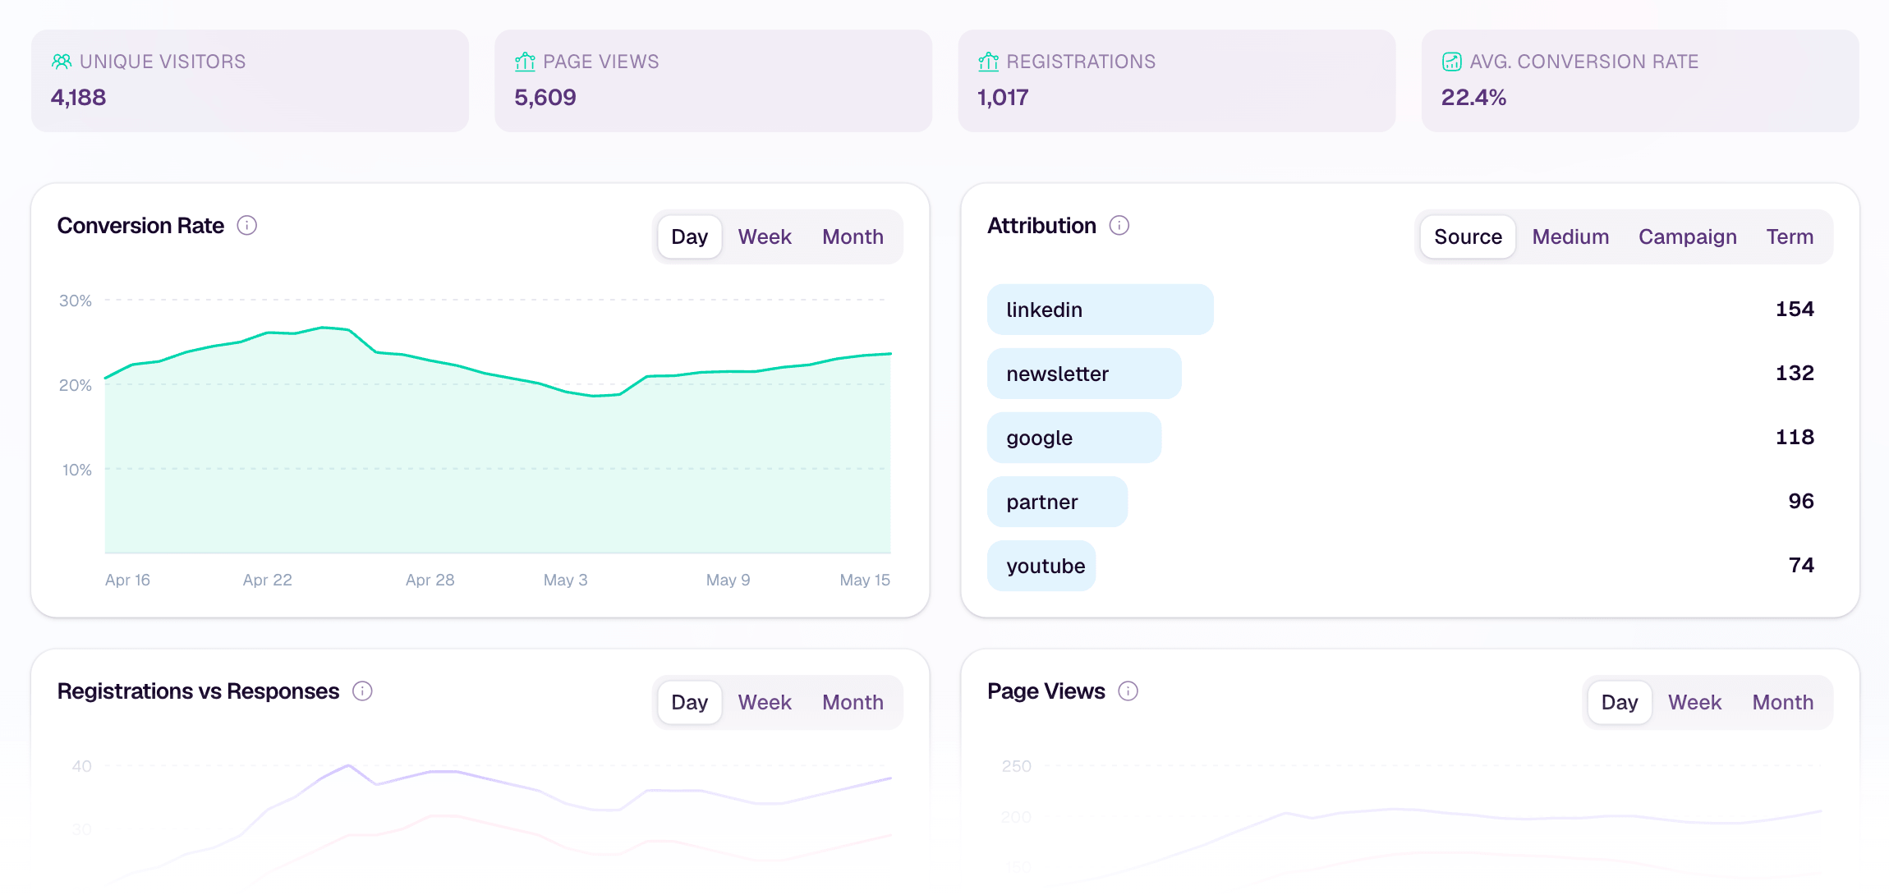Image resolution: width=1889 pixels, height=895 pixels.
Task: Open info tooltip beside Conversion Rate title
Action: (247, 225)
